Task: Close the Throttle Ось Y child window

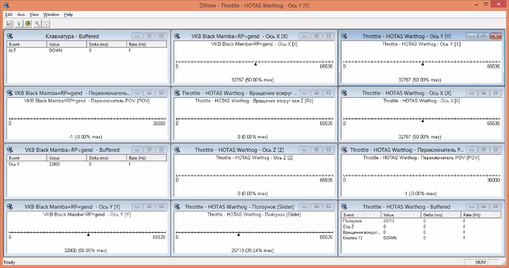Action: [x=496, y=36]
